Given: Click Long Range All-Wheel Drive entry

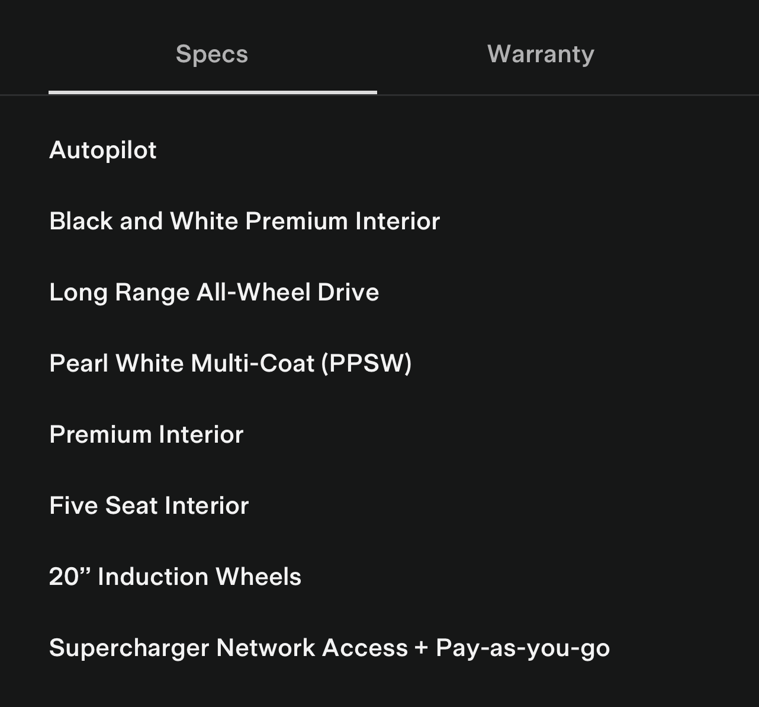Looking at the screenshot, I should point(214,293).
